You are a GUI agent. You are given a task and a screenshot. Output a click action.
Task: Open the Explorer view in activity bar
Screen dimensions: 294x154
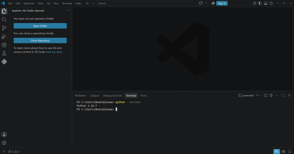coord(4,11)
